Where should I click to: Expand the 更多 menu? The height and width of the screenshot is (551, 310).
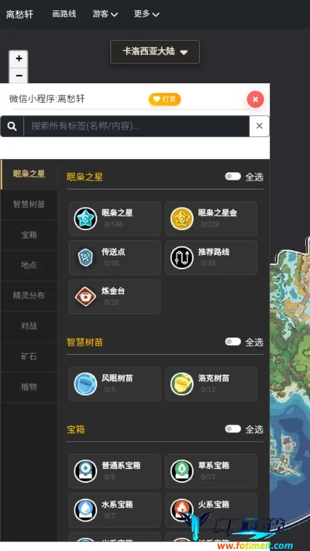pos(147,14)
